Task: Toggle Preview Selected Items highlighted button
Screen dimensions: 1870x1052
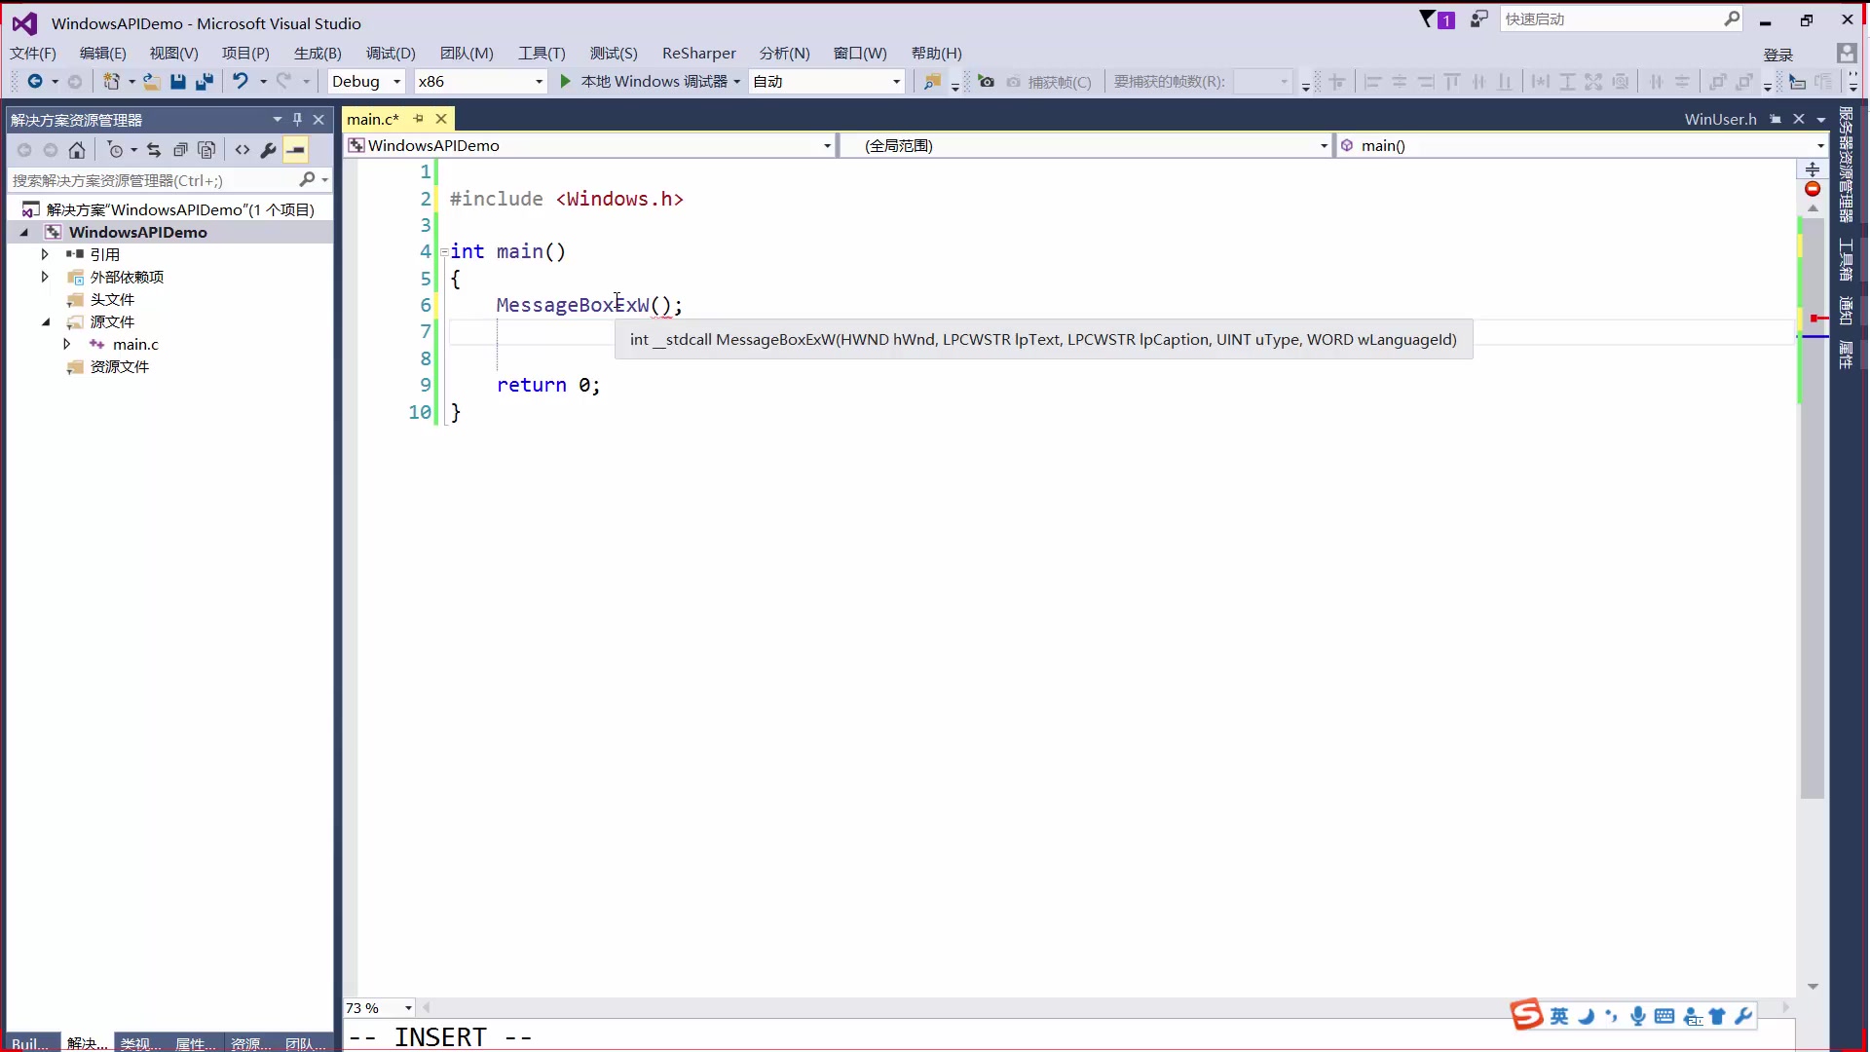Action: 296,150
